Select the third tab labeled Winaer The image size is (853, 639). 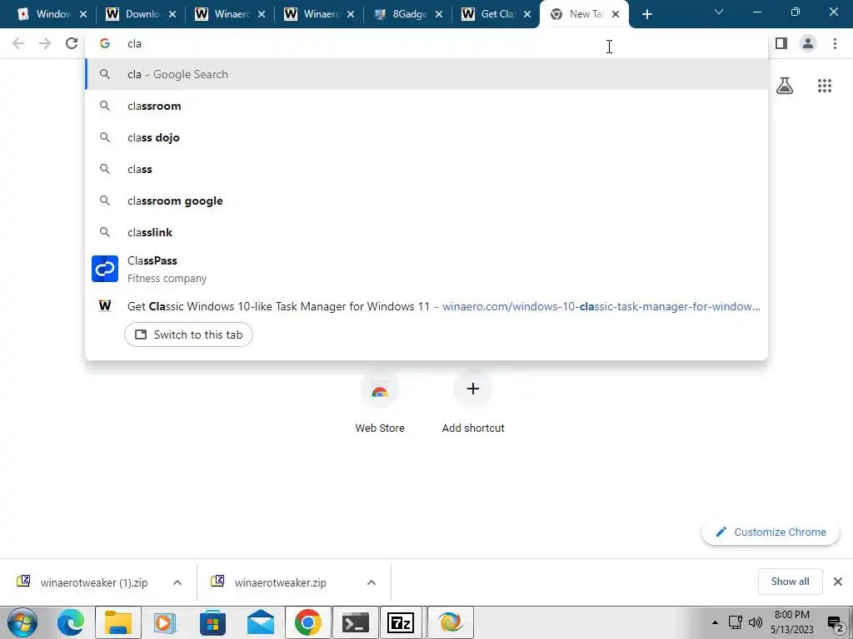click(x=230, y=14)
